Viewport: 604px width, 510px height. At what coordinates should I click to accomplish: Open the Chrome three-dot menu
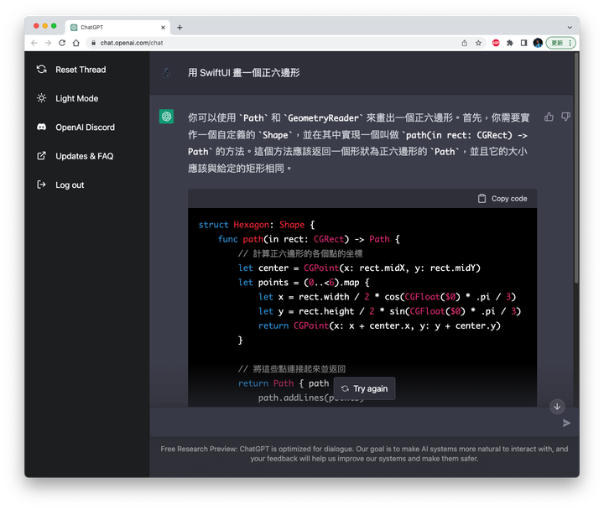pyautogui.click(x=570, y=43)
